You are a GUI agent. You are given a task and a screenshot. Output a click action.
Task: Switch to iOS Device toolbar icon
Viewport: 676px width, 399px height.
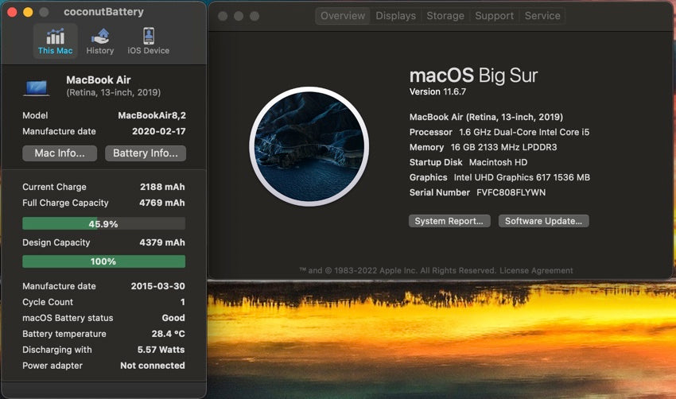[148, 41]
